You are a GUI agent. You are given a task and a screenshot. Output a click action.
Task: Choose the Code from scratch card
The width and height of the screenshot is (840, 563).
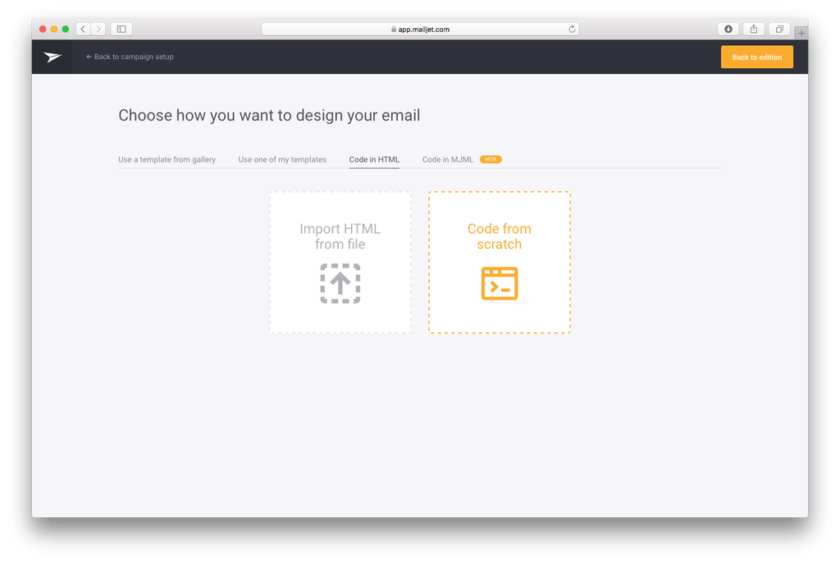(500, 262)
